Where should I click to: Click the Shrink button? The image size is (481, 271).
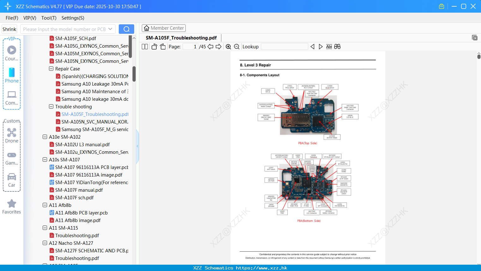click(x=9, y=29)
